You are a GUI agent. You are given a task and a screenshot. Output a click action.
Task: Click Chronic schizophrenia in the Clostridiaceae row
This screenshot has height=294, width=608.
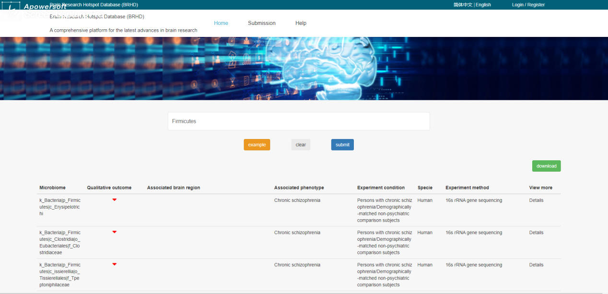point(297,233)
